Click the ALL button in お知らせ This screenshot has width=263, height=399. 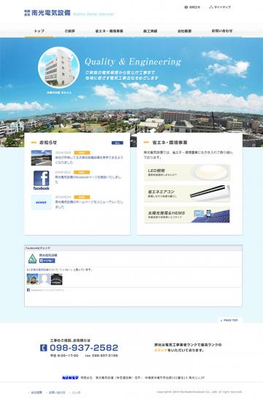pos(118,143)
